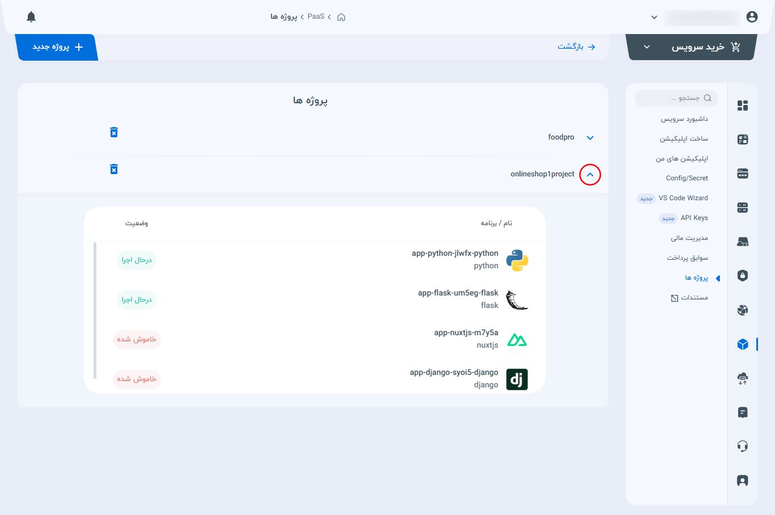
Task: Click the shield lock security icon
Action: pos(743,276)
